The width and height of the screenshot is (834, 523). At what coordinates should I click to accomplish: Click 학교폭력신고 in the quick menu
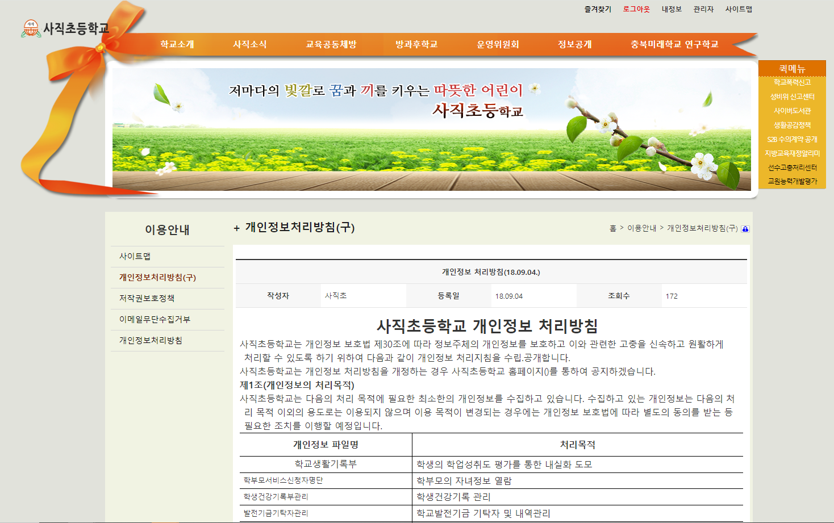pos(792,82)
